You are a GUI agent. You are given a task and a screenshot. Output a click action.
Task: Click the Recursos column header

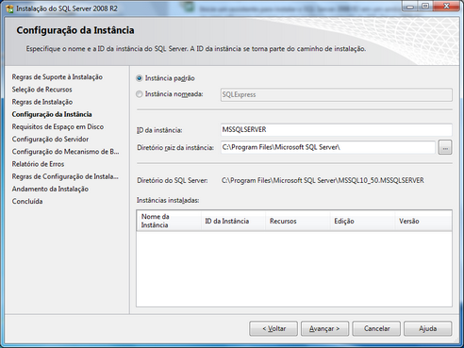click(x=298, y=221)
